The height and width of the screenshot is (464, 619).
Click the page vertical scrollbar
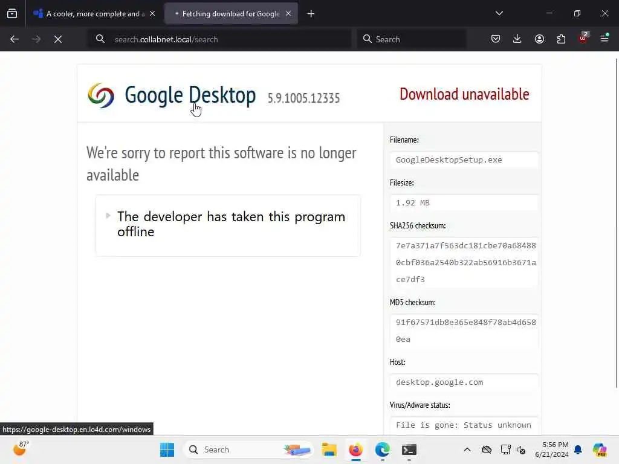[617, 223]
